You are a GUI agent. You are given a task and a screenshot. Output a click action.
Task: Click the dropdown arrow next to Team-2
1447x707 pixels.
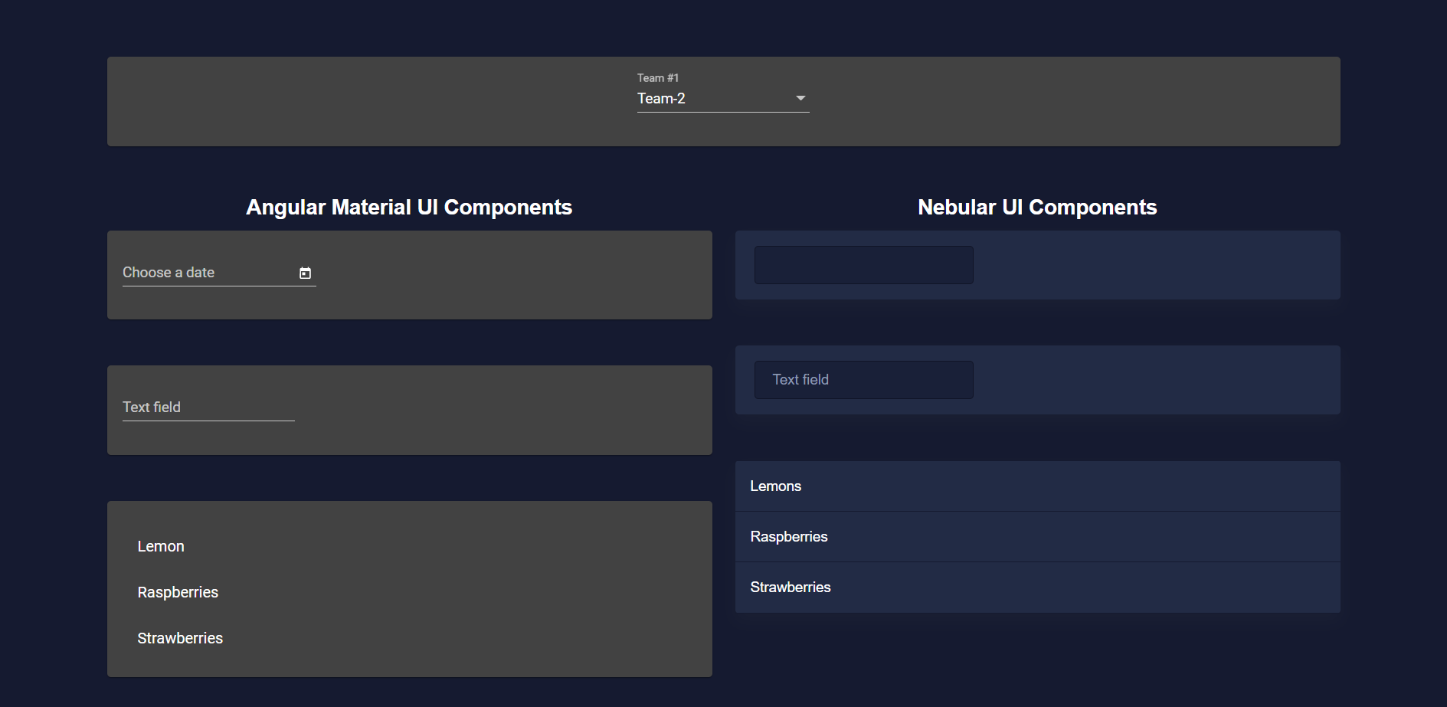click(800, 98)
